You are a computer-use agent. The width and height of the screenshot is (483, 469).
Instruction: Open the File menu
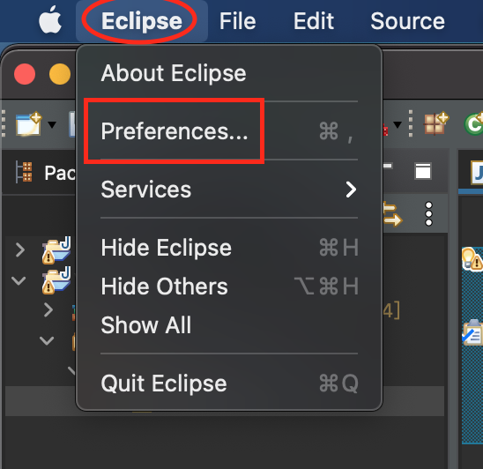point(237,21)
